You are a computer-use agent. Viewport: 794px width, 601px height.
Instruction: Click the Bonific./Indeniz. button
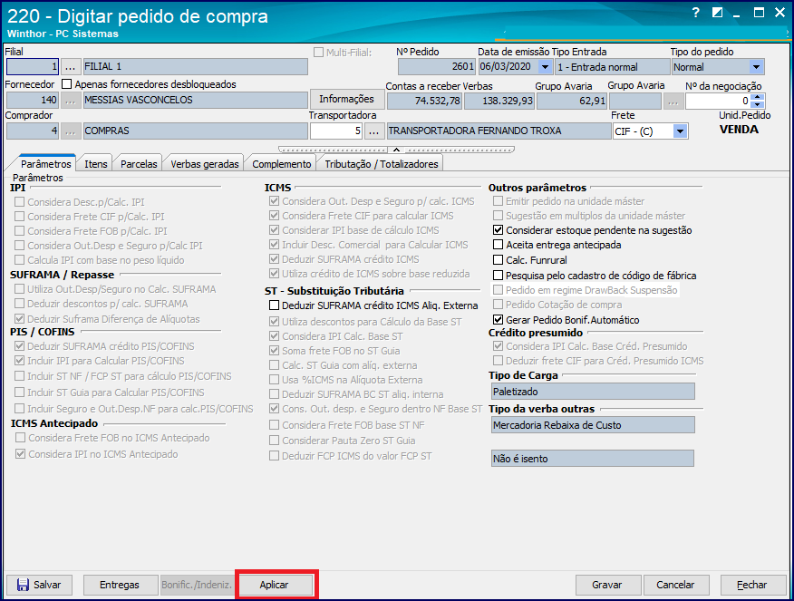click(197, 585)
